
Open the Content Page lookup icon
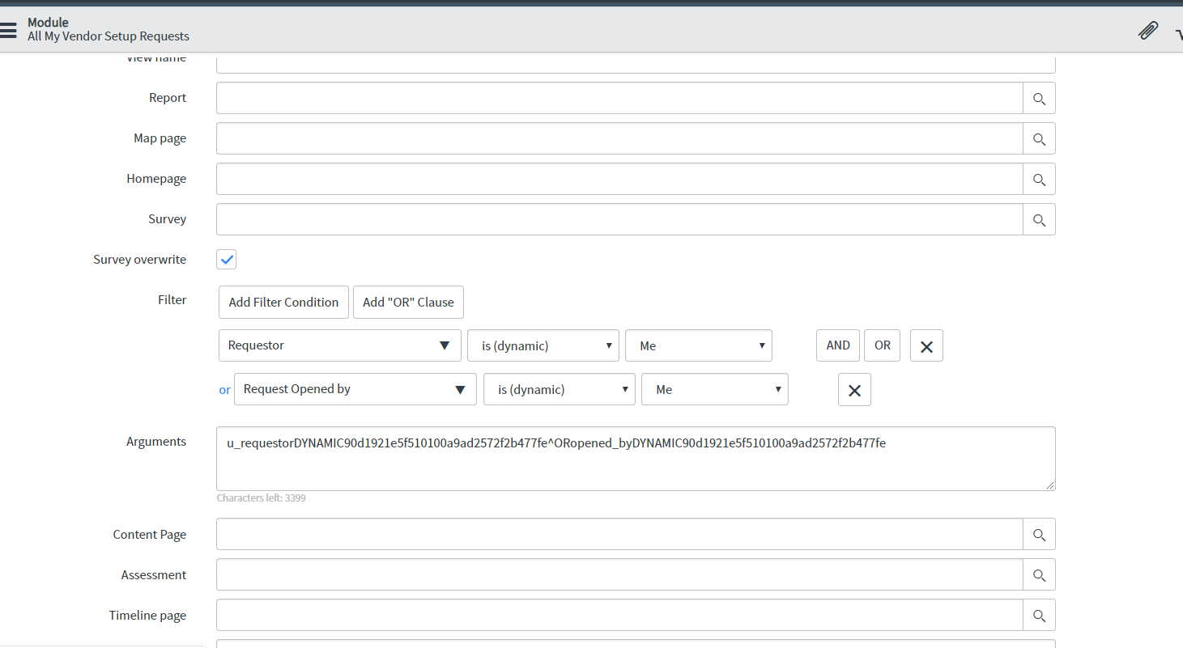pos(1039,534)
